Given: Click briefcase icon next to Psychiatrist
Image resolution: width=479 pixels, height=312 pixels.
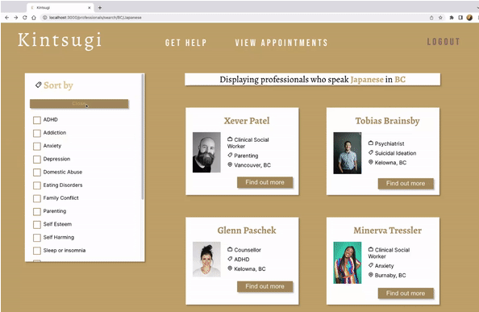Looking at the screenshot, I should click(x=371, y=143).
